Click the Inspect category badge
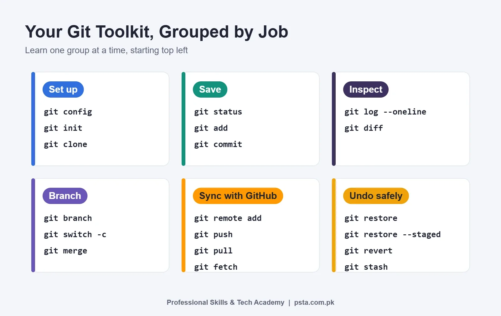This screenshot has height=316, width=501. [366, 89]
